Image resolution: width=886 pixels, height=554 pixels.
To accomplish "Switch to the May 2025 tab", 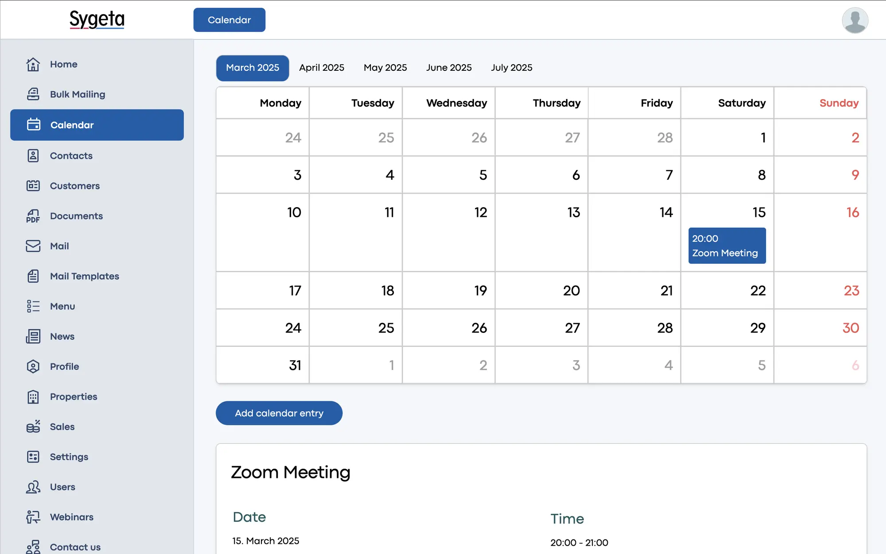I will point(385,68).
